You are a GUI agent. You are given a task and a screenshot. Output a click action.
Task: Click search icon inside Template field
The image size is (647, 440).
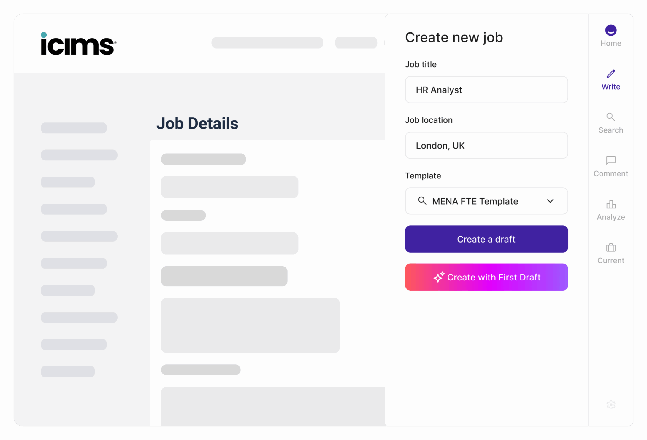[422, 201]
